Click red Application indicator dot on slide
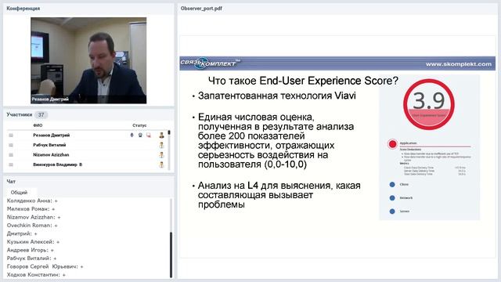The height and width of the screenshot is (282, 501). (x=392, y=144)
